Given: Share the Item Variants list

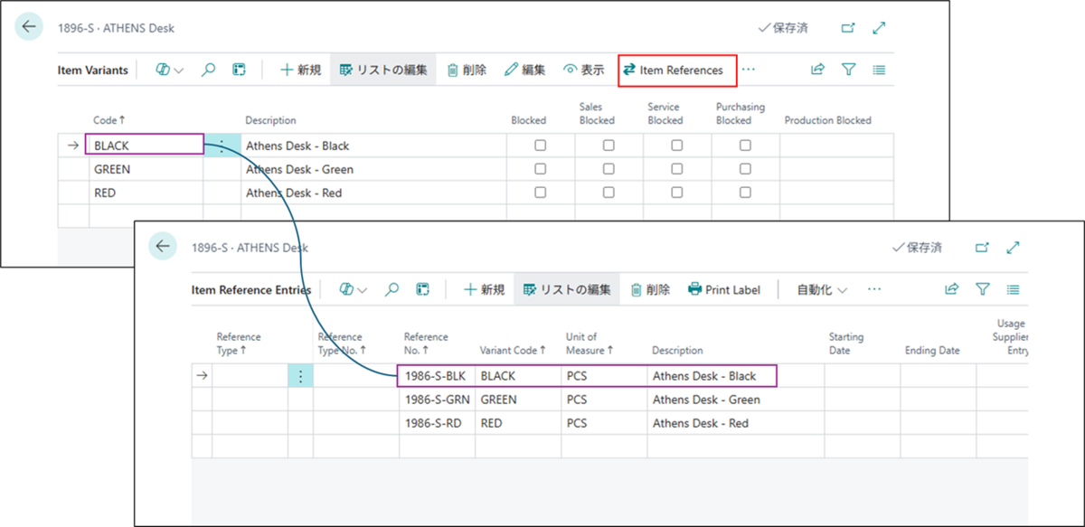Looking at the screenshot, I should tap(817, 70).
